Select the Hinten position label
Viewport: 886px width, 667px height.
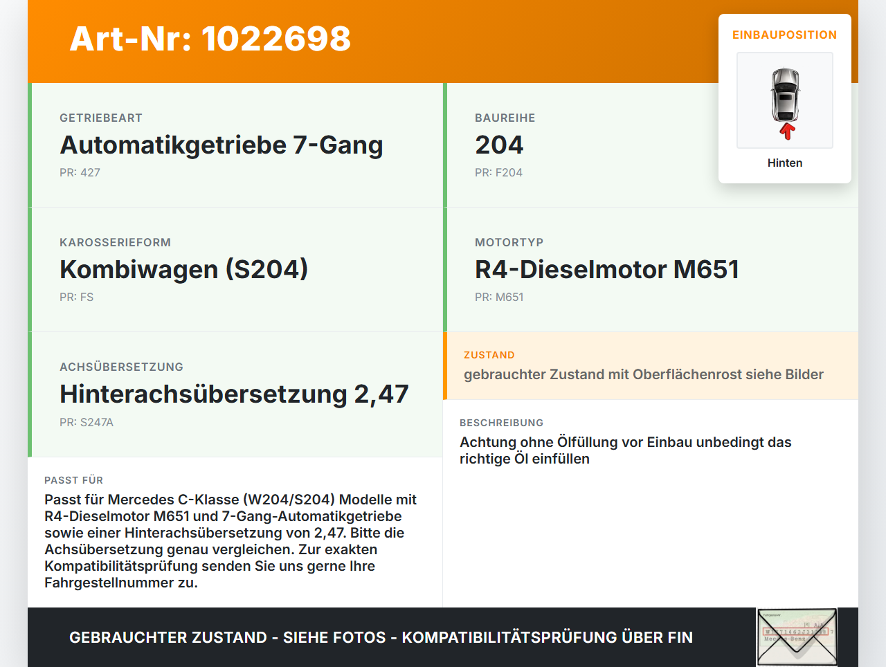pyautogui.click(x=784, y=163)
